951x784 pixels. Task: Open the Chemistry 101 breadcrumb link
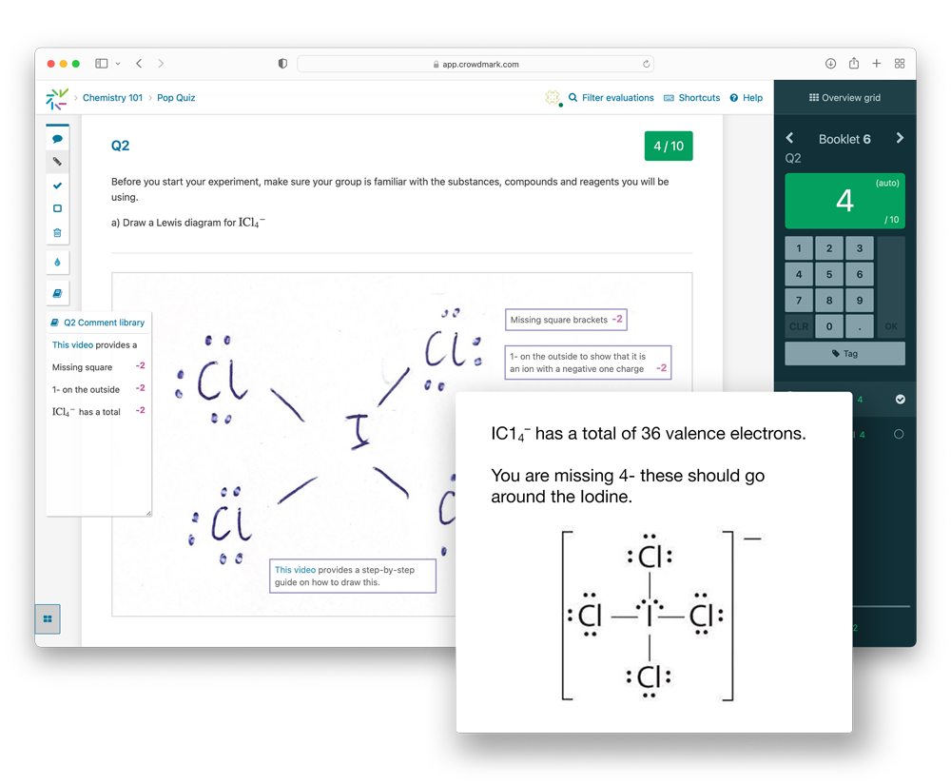[112, 98]
